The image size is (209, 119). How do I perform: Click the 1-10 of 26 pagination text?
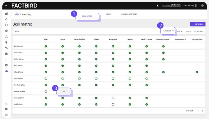coord(190,111)
